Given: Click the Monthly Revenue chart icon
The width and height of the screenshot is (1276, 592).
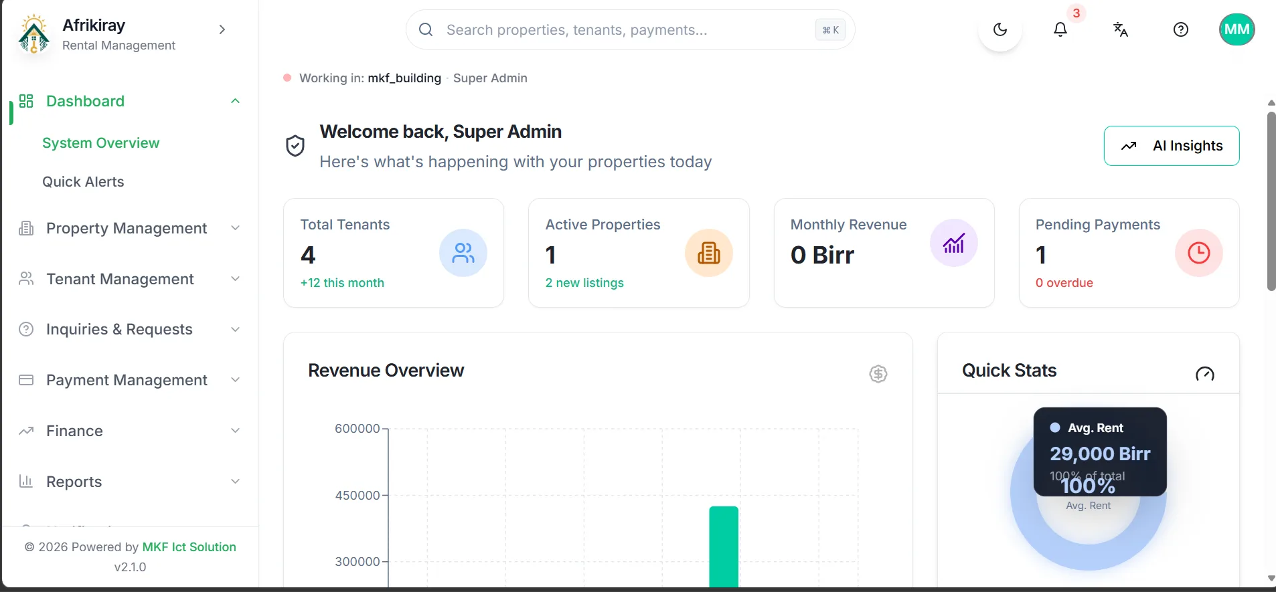Looking at the screenshot, I should (x=954, y=243).
